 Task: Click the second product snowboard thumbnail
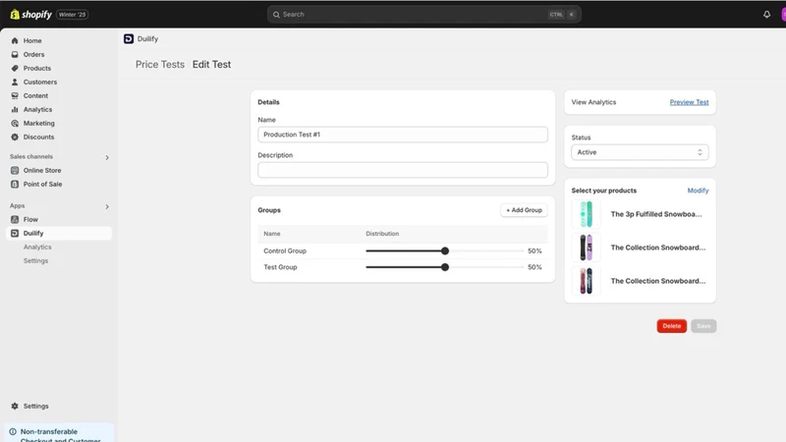pos(586,248)
